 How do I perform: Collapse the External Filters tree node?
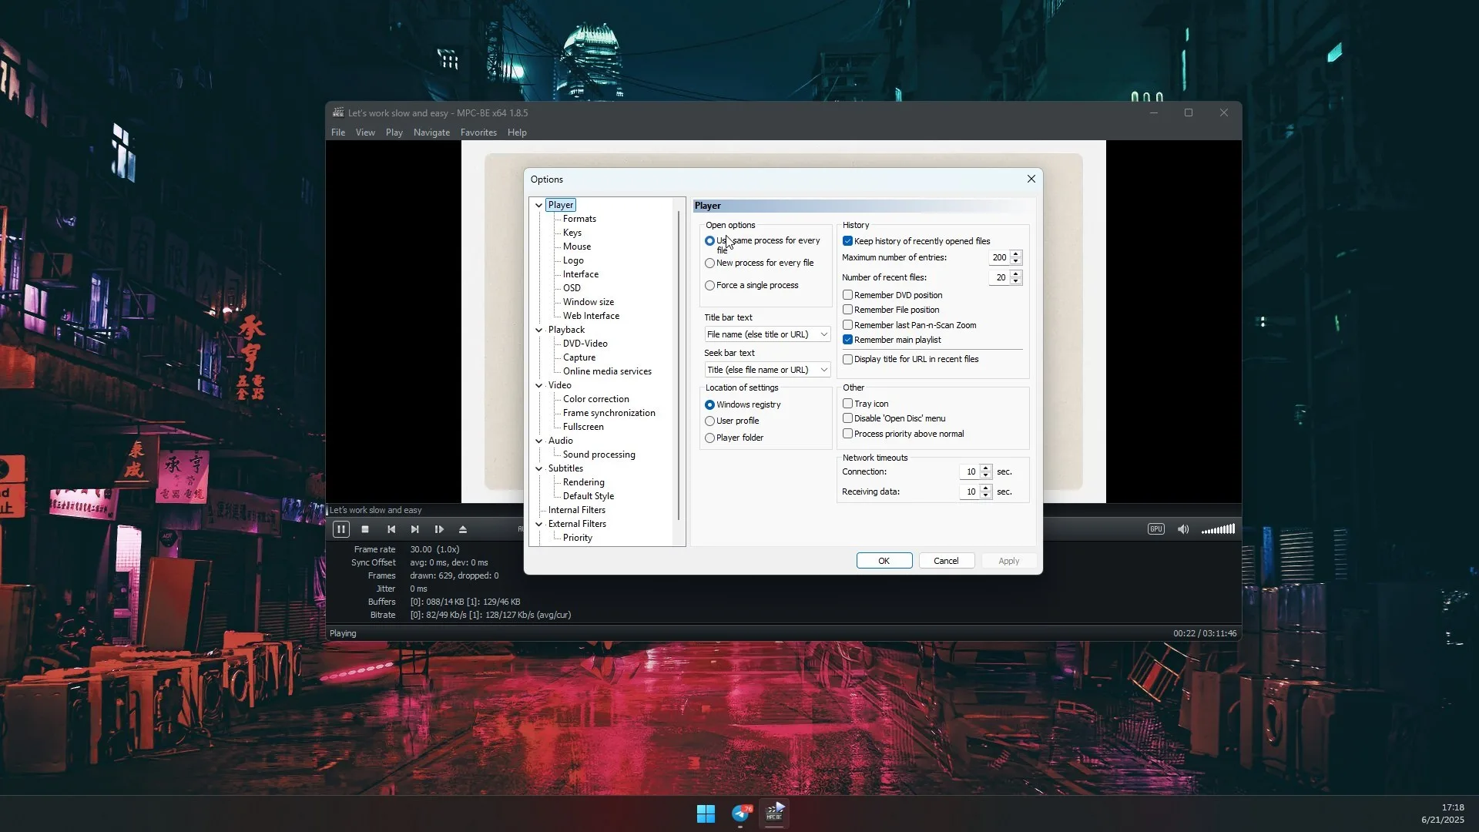[x=538, y=524]
